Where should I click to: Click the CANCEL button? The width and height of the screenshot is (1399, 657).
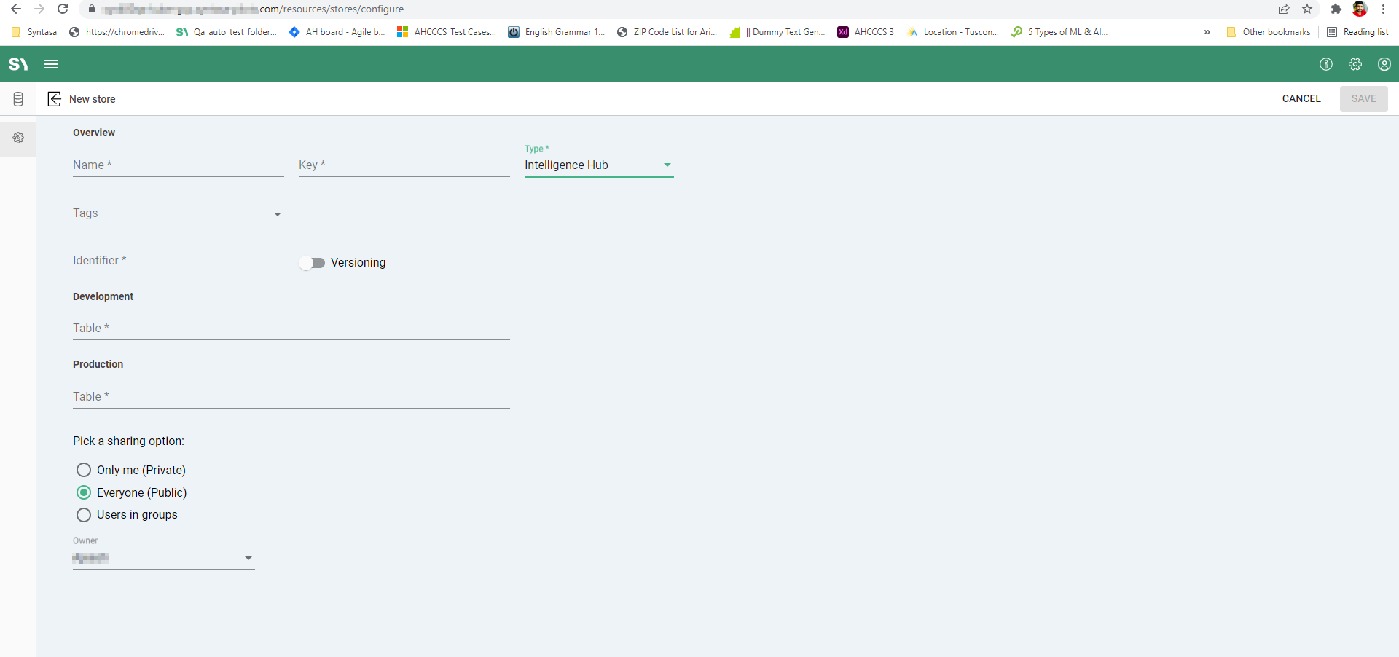(x=1301, y=98)
